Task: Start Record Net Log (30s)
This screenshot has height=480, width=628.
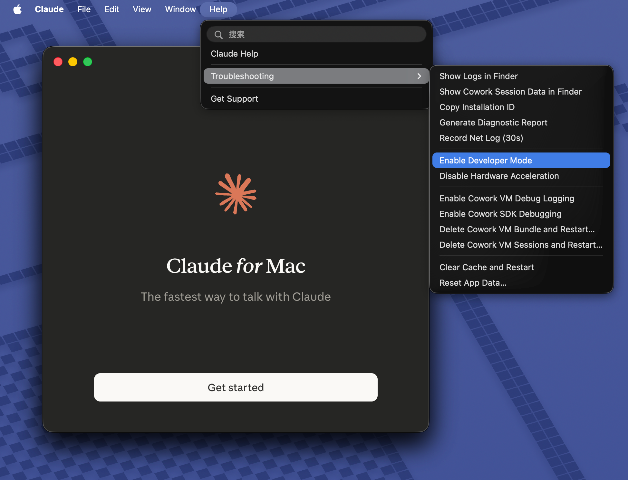Action: [x=521, y=138]
